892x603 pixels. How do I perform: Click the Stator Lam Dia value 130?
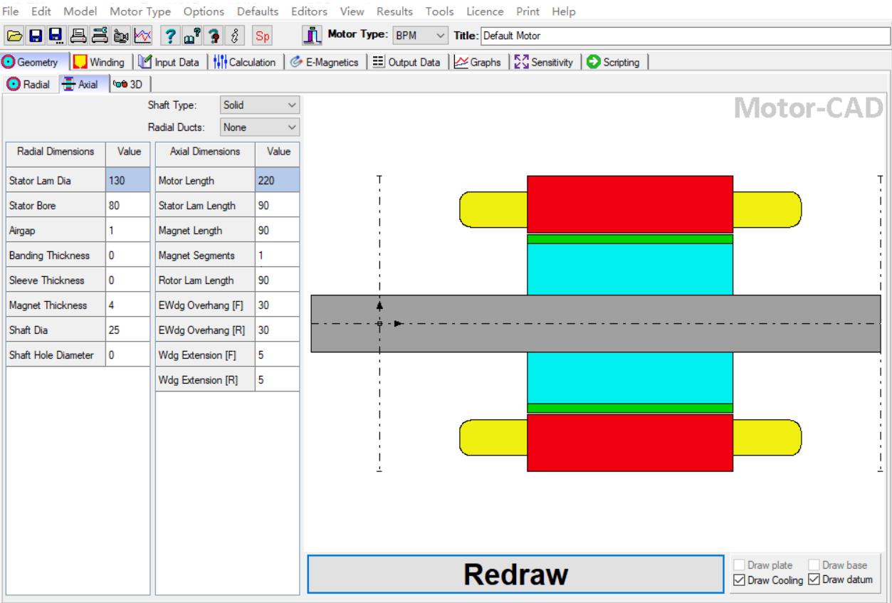(128, 181)
